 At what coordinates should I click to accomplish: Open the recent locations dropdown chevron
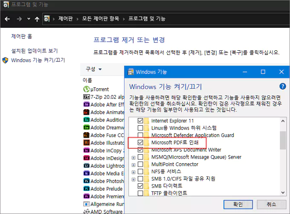[x=29, y=19]
